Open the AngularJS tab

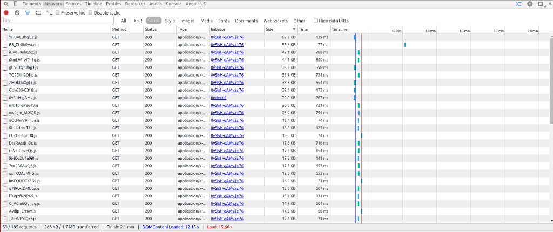tap(195, 4)
